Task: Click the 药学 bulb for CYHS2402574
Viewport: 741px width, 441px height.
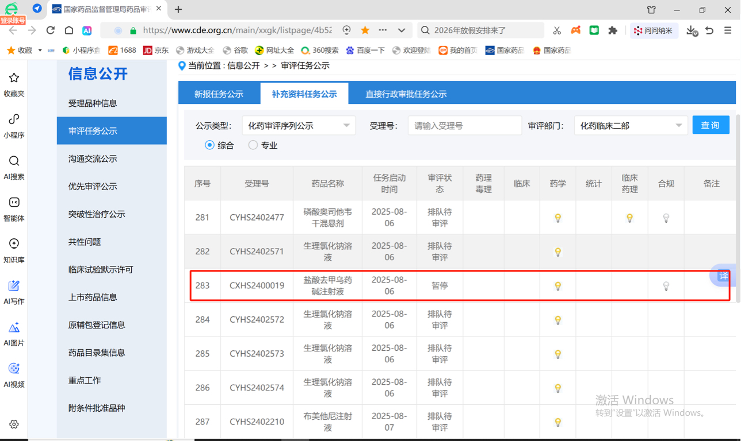Action: [557, 388]
